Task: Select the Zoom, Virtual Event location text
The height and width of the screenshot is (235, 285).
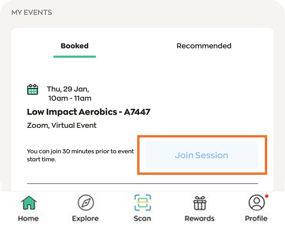Action: pyautogui.click(x=62, y=125)
